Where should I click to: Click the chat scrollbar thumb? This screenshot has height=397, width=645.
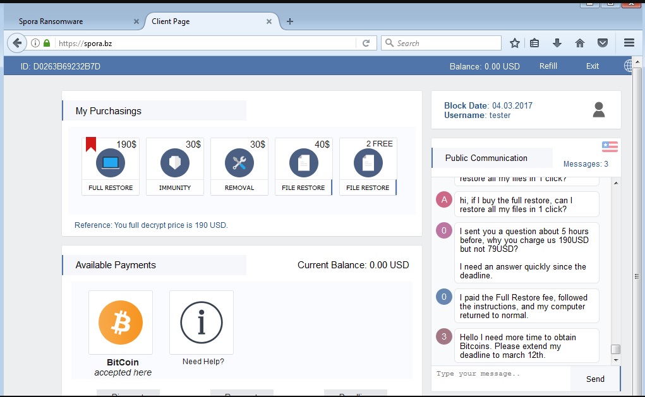tap(616, 349)
